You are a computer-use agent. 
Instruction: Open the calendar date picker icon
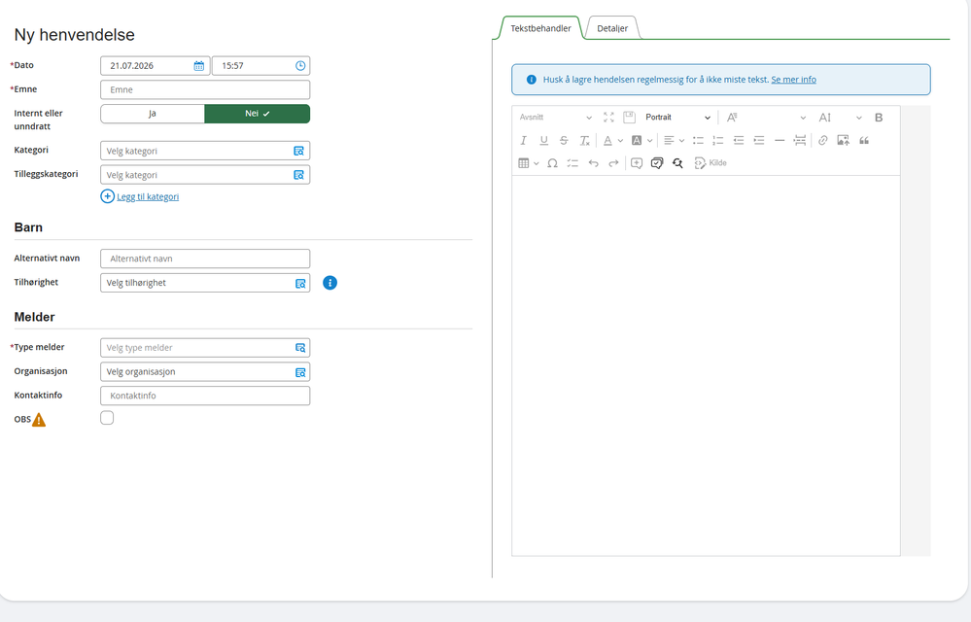click(x=199, y=66)
